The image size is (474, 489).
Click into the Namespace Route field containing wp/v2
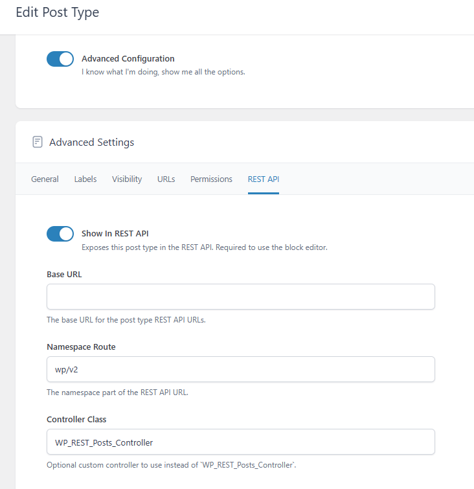[x=241, y=369]
